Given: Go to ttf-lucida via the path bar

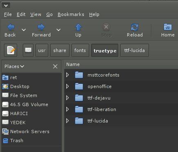Looking at the screenshot, I should coord(135,50).
